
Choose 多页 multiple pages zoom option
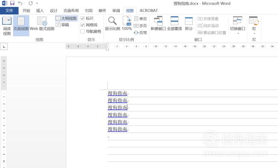140,26
